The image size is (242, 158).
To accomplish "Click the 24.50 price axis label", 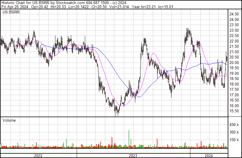I will [x=234, y=14].
